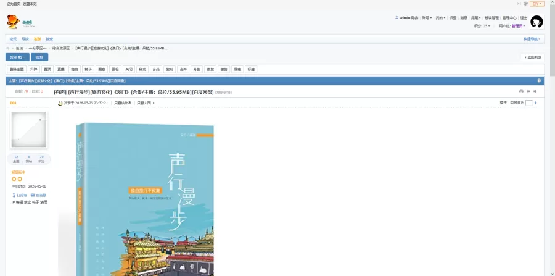Expand the 积分: 35 dropdown

(482, 26)
